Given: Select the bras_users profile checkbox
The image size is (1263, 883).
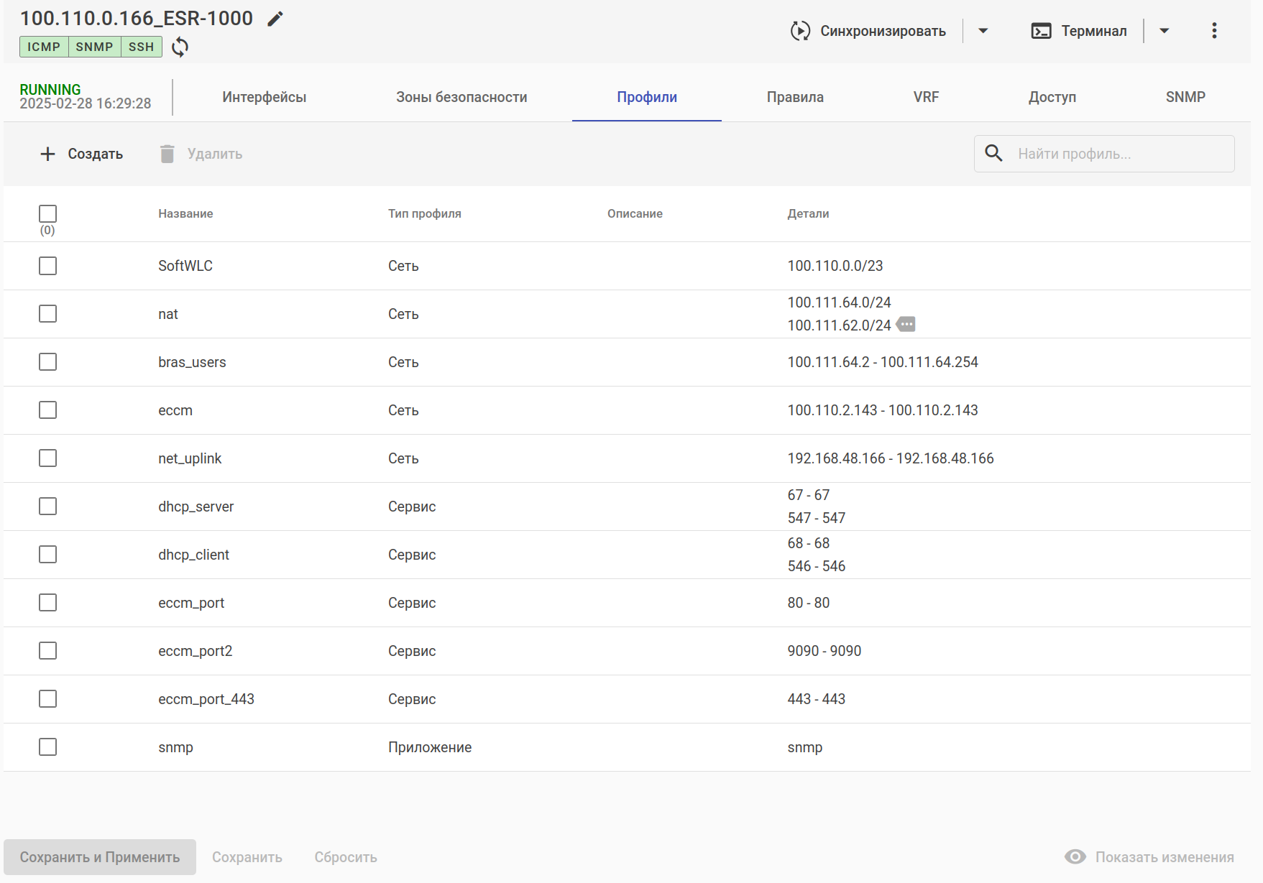Looking at the screenshot, I should pos(48,362).
